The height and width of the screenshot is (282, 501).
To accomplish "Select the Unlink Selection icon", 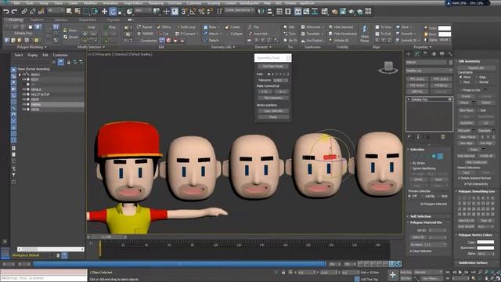I will (33, 12).
